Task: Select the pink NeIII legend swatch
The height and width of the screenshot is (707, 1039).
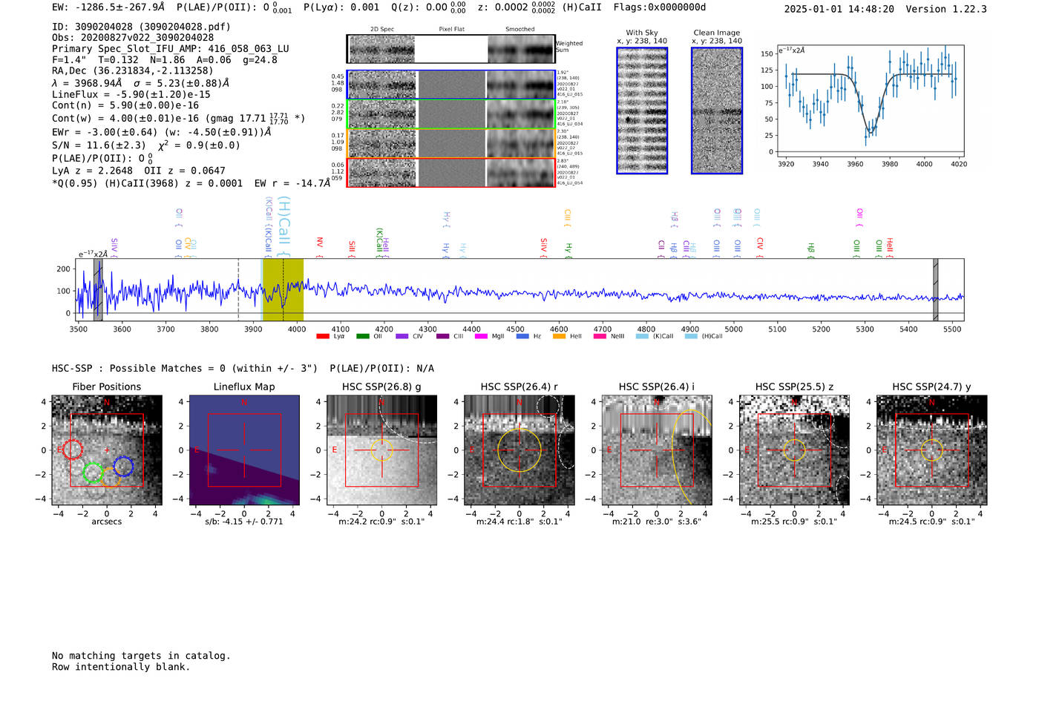Action: pos(600,336)
